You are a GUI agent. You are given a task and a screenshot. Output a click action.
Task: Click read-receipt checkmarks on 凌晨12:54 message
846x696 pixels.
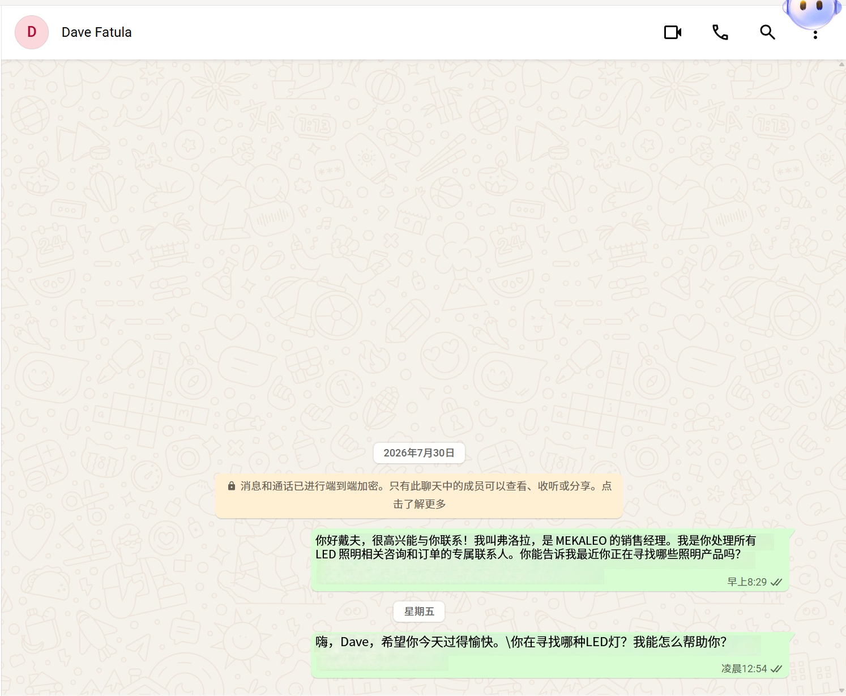[x=776, y=669]
